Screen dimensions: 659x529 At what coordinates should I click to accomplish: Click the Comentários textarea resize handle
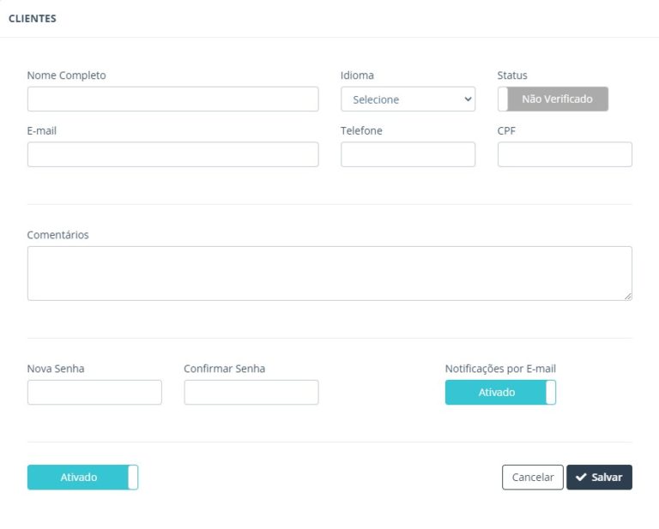pyautogui.click(x=627, y=296)
